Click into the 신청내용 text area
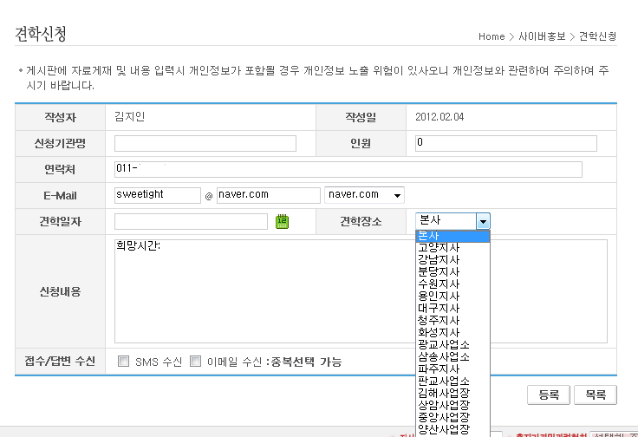 click(264, 291)
